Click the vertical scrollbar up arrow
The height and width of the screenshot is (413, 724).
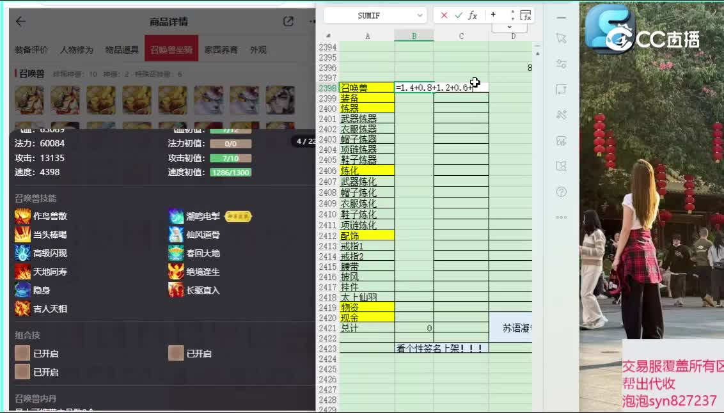[x=537, y=54]
